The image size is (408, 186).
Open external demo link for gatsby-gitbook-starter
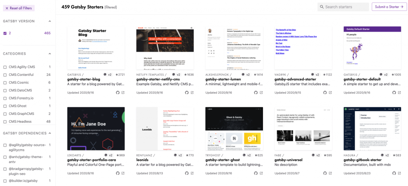pos(399,173)
